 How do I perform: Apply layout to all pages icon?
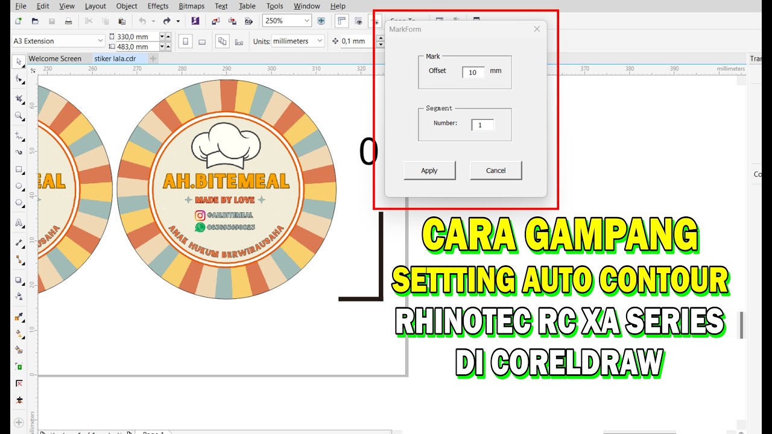pos(223,42)
